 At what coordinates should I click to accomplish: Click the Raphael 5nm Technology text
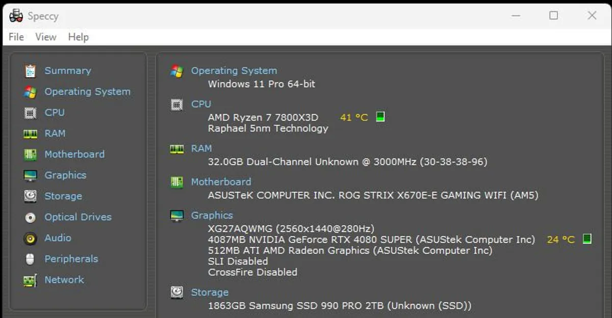click(x=268, y=128)
